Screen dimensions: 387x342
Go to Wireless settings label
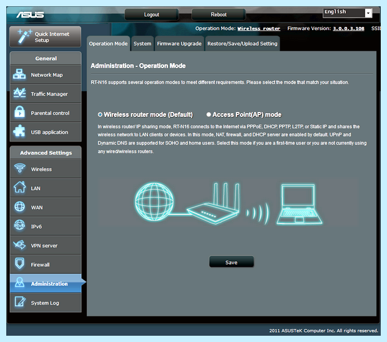tap(41, 169)
